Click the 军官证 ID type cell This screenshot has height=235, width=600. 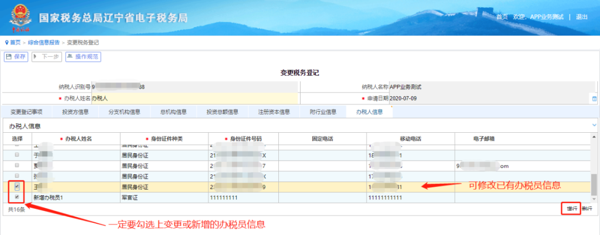(164, 197)
